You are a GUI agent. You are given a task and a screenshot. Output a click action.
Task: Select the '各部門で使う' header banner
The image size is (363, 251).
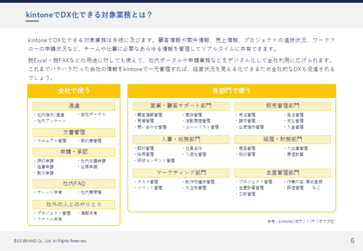click(232, 91)
